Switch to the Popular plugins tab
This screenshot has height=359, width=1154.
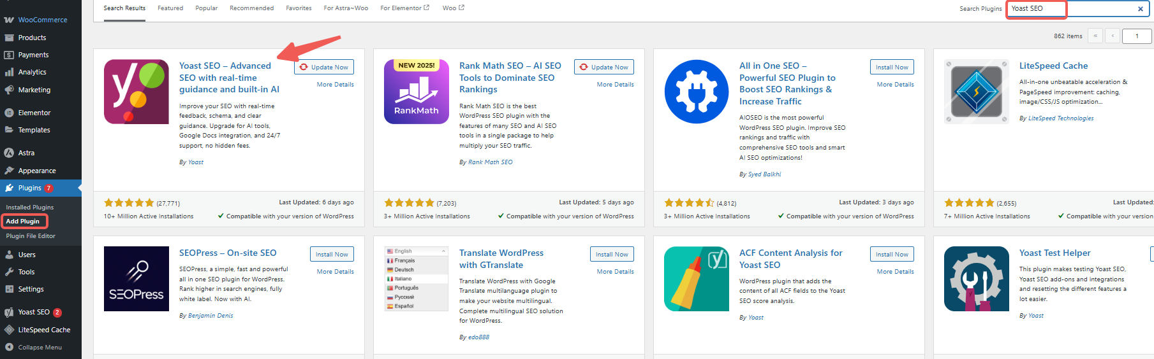206,8
